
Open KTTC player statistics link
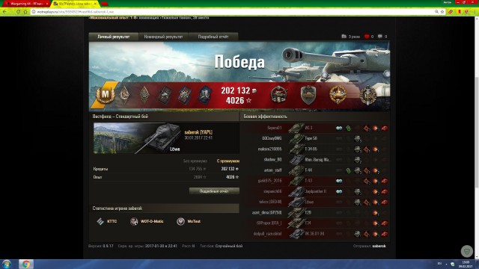tap(112, 221)
